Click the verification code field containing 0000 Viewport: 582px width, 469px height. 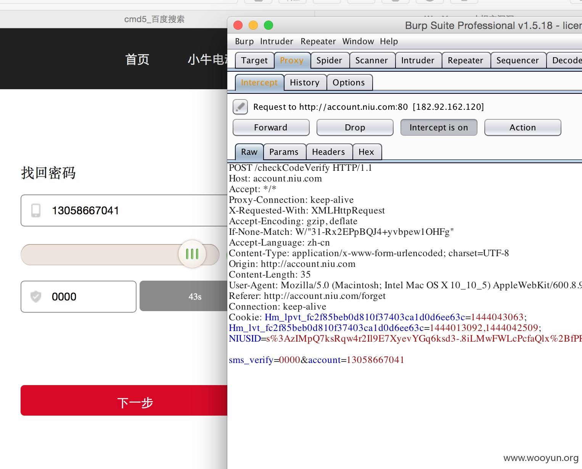pos(79,297)
